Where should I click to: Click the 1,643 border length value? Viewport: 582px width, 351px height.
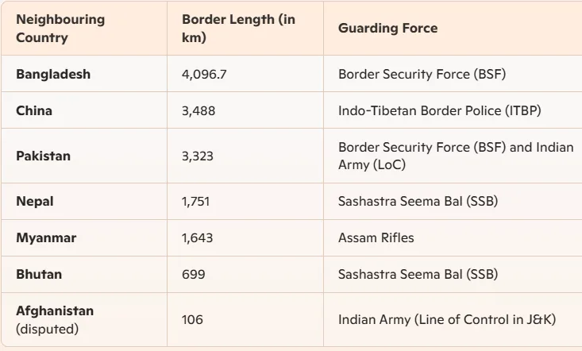(x=197, y=237)
